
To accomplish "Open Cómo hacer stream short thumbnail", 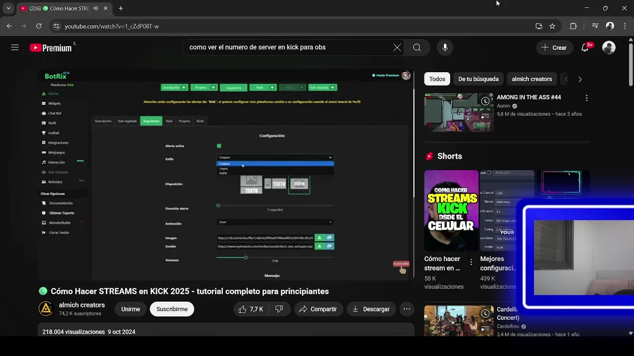I will click(x=451, y=211).
